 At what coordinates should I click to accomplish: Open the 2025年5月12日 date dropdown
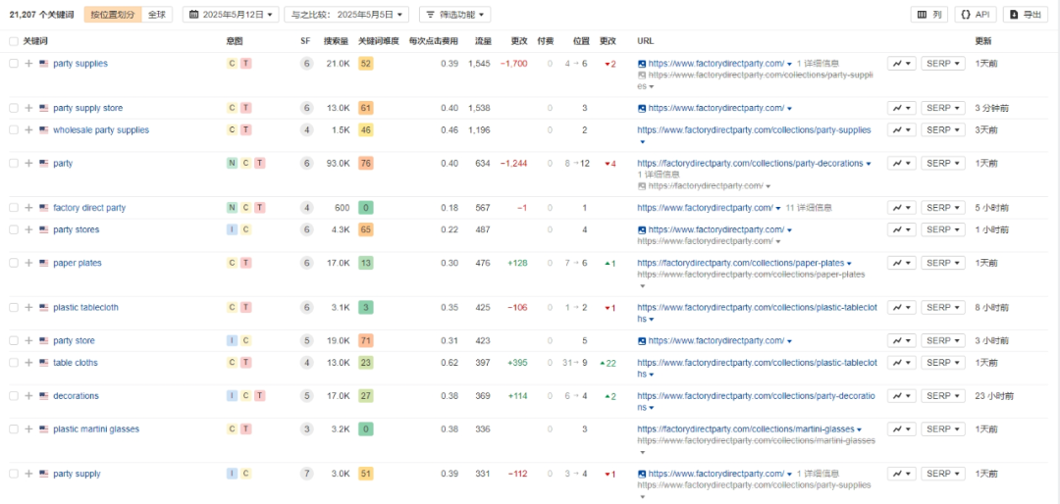pos(231,15)
